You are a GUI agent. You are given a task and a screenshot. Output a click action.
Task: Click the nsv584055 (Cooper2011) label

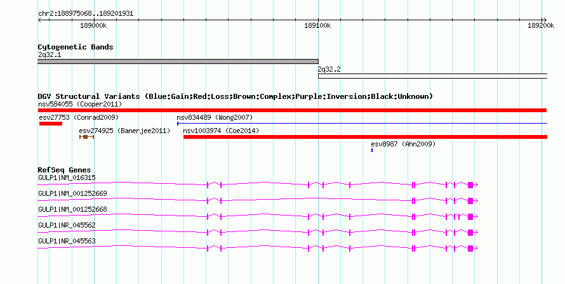80,105
